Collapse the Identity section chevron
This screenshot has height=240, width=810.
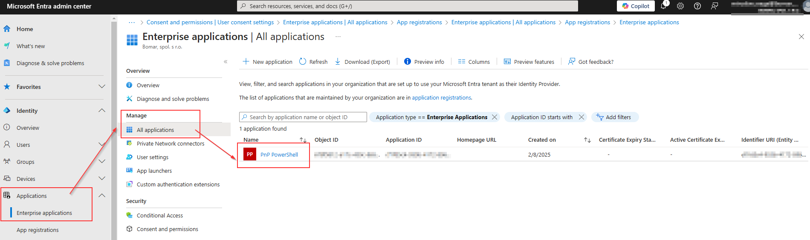coord(102,110)
